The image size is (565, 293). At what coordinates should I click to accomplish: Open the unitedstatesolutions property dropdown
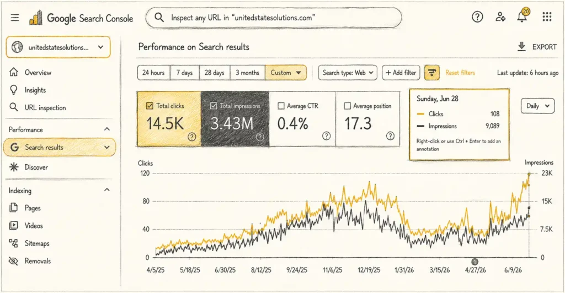(58, 47)
